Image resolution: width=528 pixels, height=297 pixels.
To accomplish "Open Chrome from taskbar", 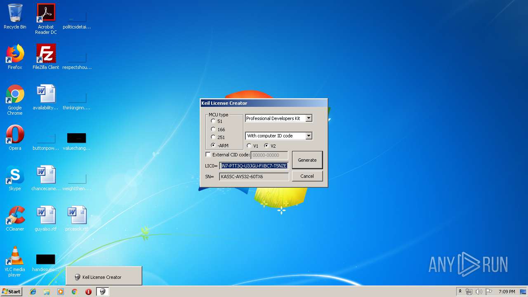I will (x=75, y=292).
